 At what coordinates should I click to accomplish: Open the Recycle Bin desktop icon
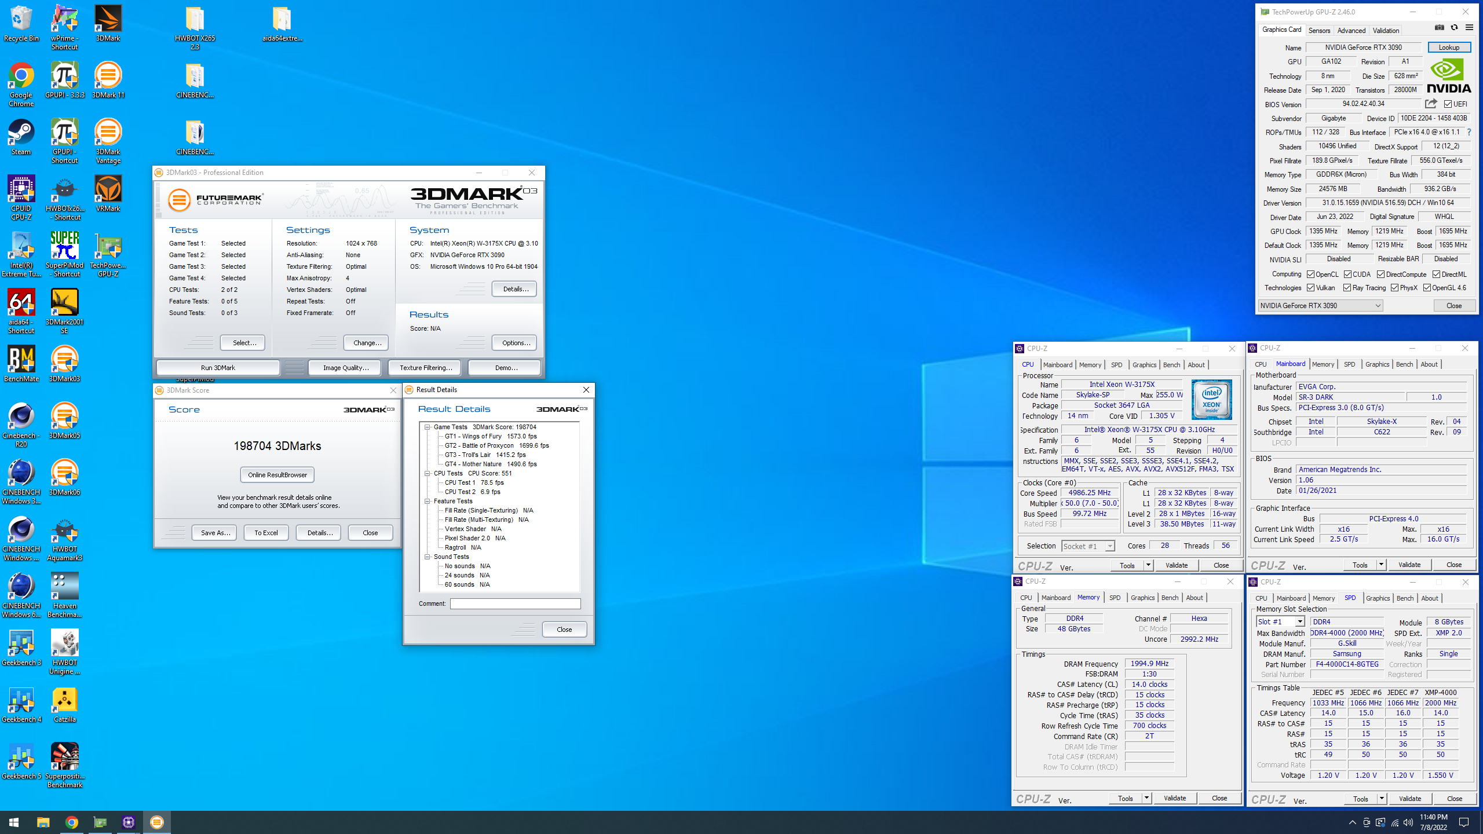21,24
